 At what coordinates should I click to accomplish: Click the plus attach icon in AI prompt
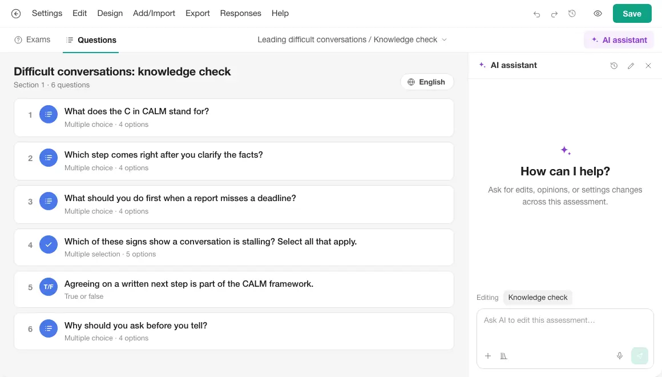(x=487, y=356)
